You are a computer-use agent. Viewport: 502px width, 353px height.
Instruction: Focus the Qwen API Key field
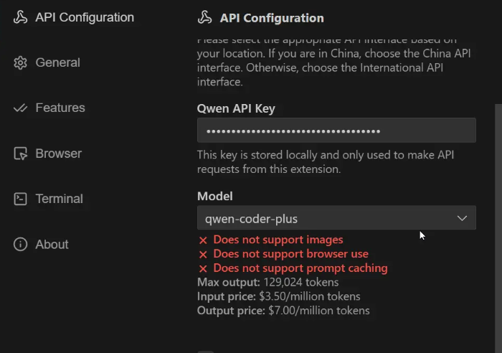(x=336, y=131)
